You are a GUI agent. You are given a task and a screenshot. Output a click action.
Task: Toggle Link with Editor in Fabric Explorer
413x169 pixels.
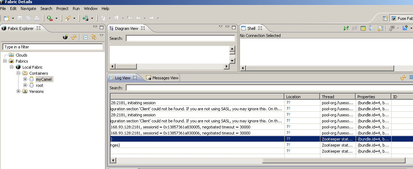[x=94, y=37]
